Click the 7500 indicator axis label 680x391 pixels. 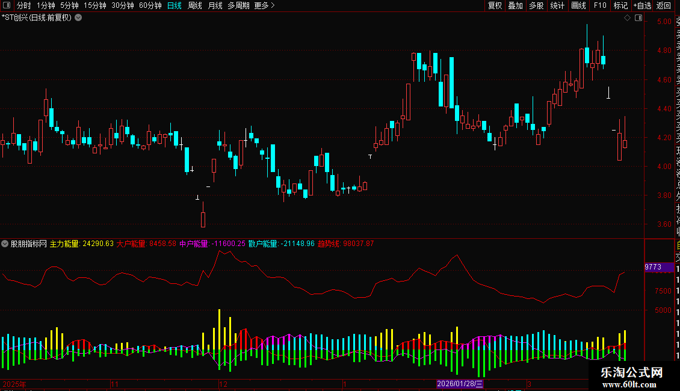663,291
